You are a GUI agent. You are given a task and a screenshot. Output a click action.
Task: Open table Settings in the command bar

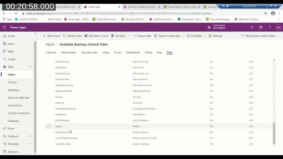pos(215,36)
